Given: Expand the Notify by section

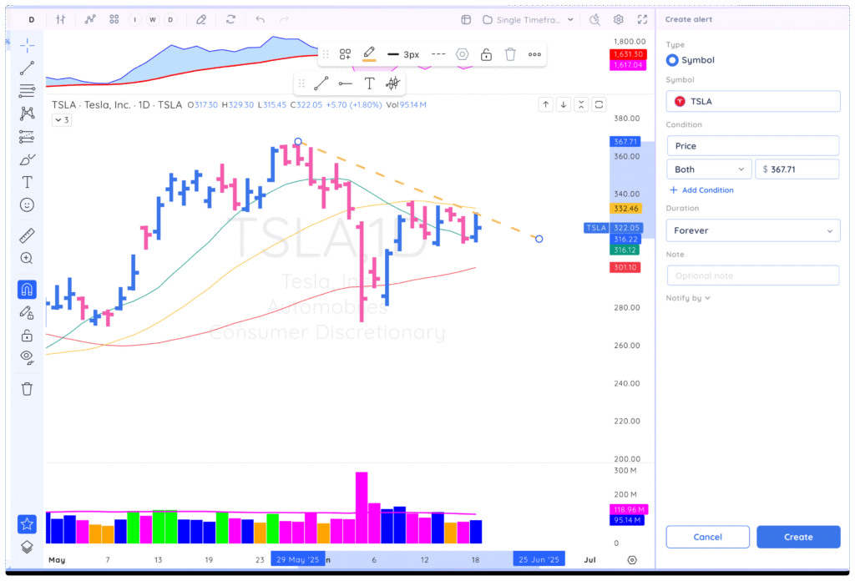Looking at the screenshot, I should pyautogui.click(x=688, y=298).
